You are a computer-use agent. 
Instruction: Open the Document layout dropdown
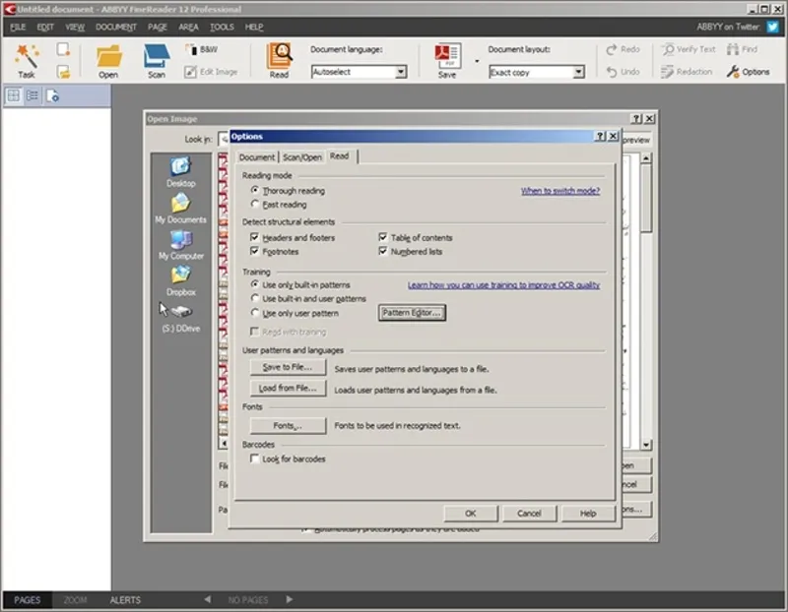578,72
